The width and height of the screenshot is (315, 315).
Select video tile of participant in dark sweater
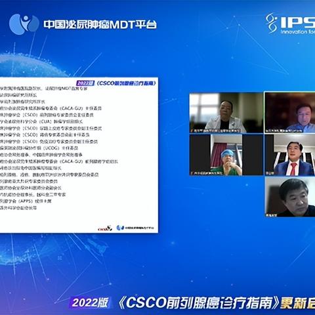(x=290, y=197)
